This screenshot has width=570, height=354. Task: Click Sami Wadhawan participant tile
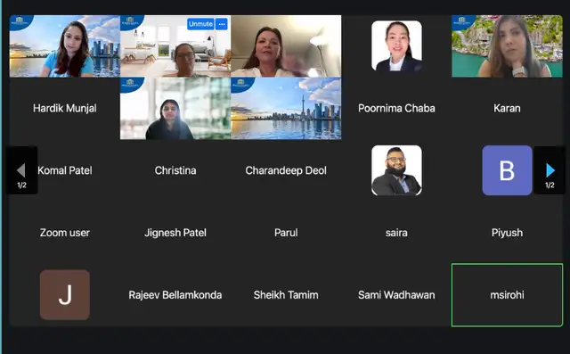(396, 294)
